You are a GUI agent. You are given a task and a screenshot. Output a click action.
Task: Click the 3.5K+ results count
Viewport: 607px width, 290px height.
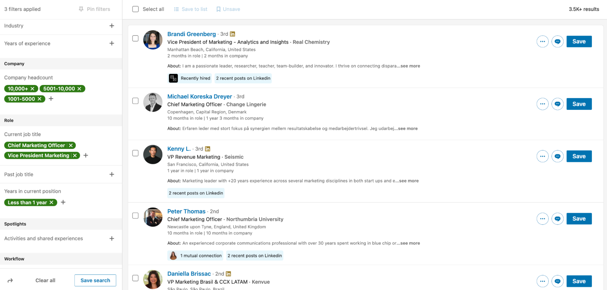pyautogui.click(x=584, y=9)
